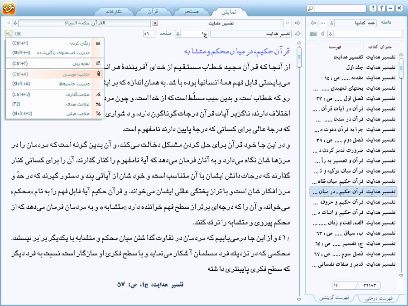The image size is (408, 306).
Task: Open the exclamation mark info button
Action: click(373, 8)
